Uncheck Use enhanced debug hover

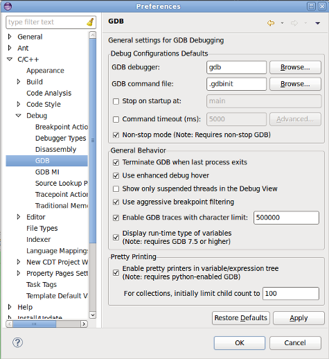coord(116,175)
